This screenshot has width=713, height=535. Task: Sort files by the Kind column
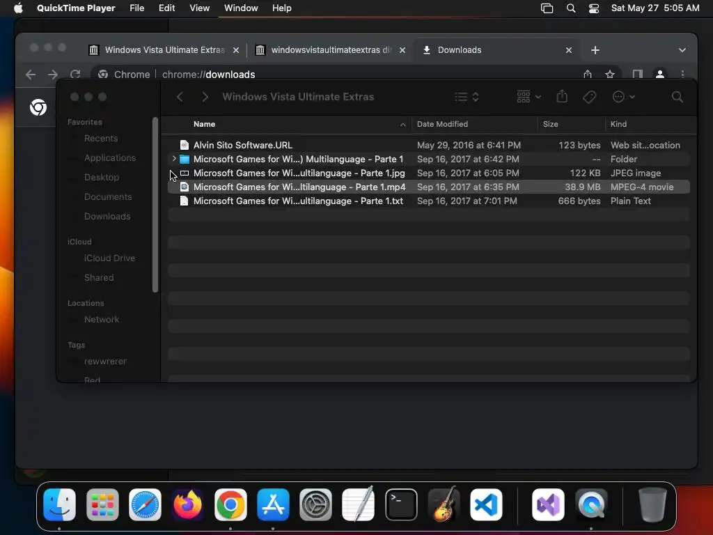(650, 124)
